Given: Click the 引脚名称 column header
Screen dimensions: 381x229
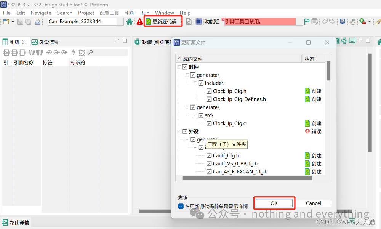Looking at the screenshot, I should pyautogui.click(x=27, y=62).
